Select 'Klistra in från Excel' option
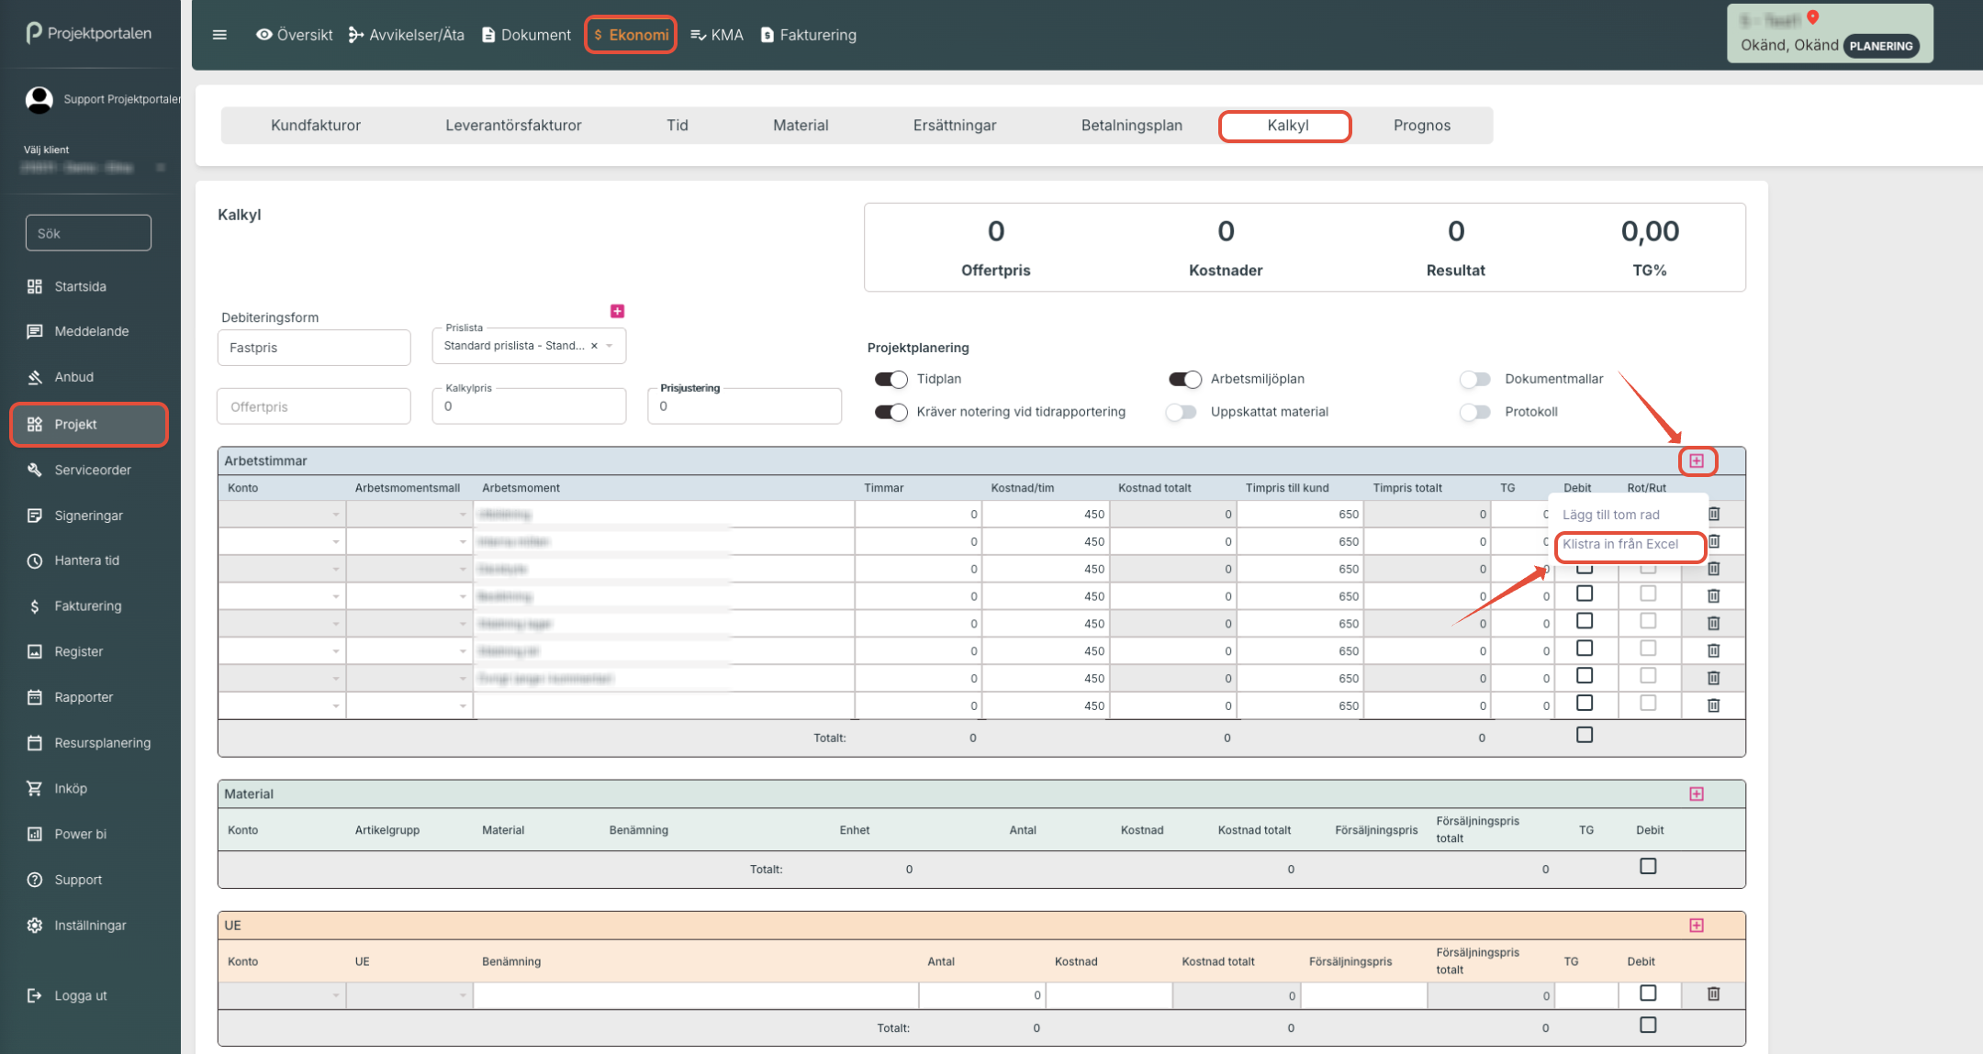This screenshot has width=1983, height=1054. 1620,544
